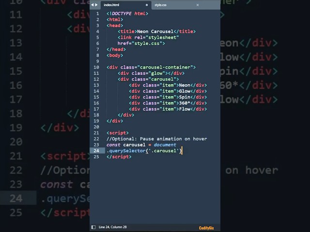Click the Glow item text on line 14
The width and height of the screenshot is (310, 232).
pyautogui.click(x=185, y=91)
